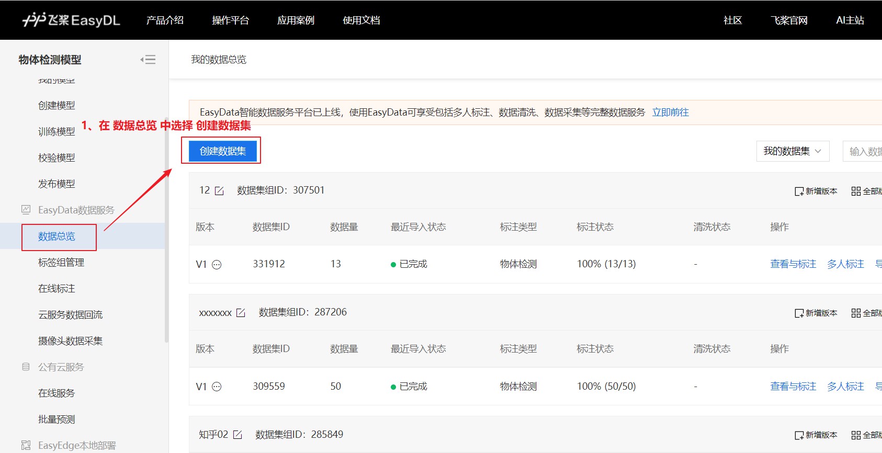Screen dimensions: 882x453
Task: Select 发布模型 in the sidebar
Action: click(x=56, y=184)
